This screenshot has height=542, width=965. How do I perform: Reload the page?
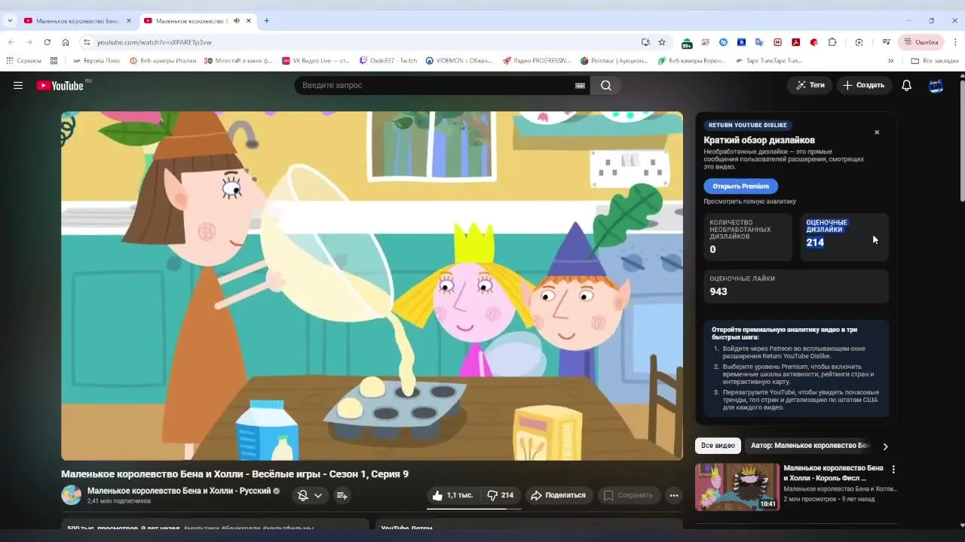coord(47,42)
